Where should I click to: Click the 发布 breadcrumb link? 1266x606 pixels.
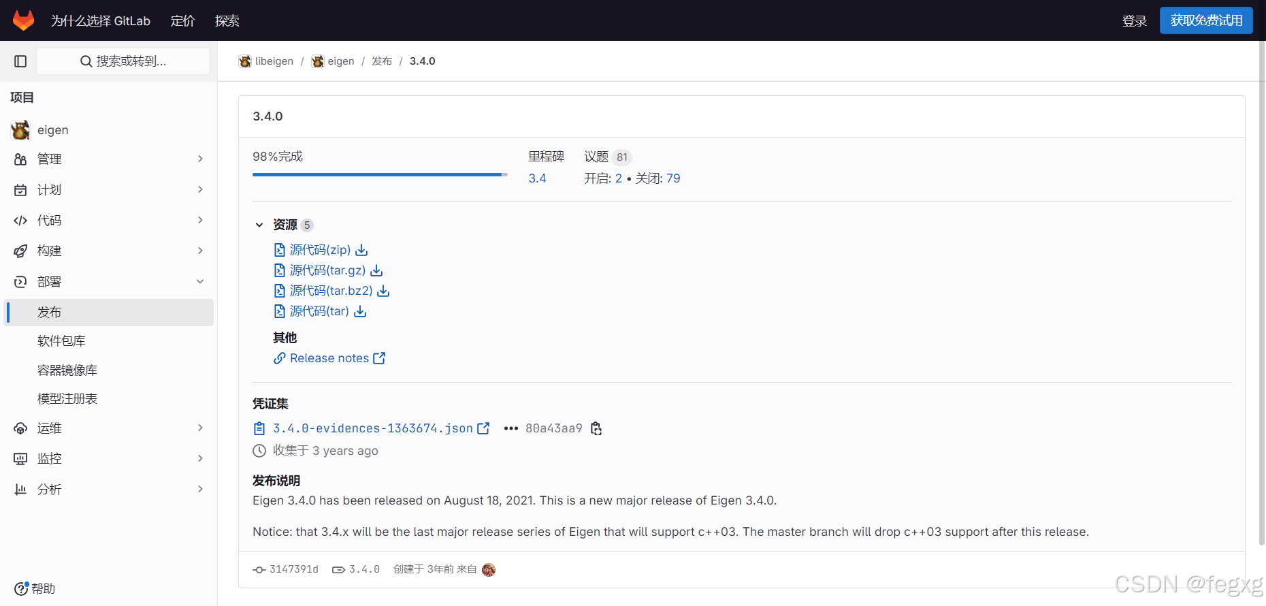382,61
